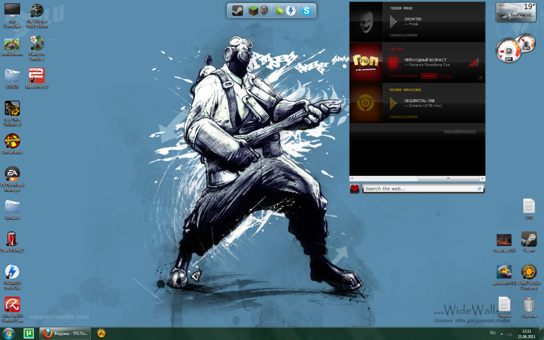544x340 pixels.
Task: Select the EA Download Manager icon
Action: pos(12,179)
